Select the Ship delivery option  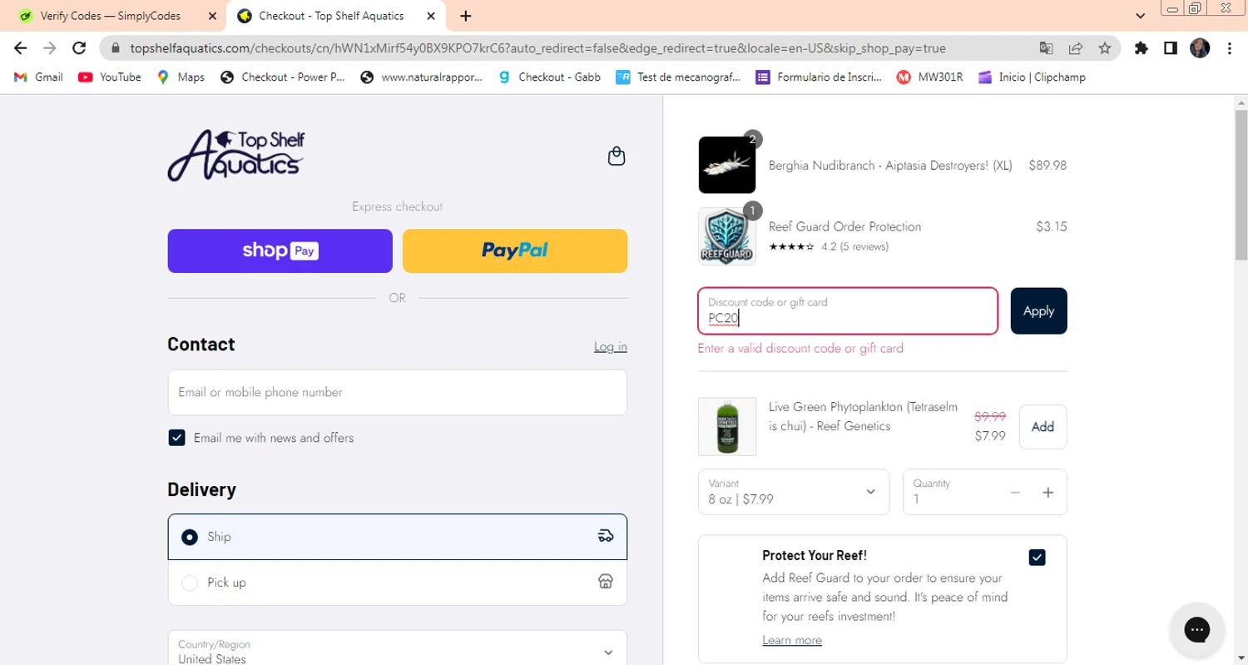pos(398,537)
